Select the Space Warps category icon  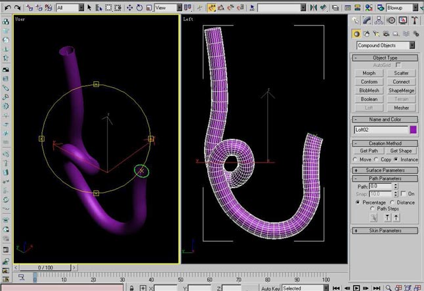[406, 33]
